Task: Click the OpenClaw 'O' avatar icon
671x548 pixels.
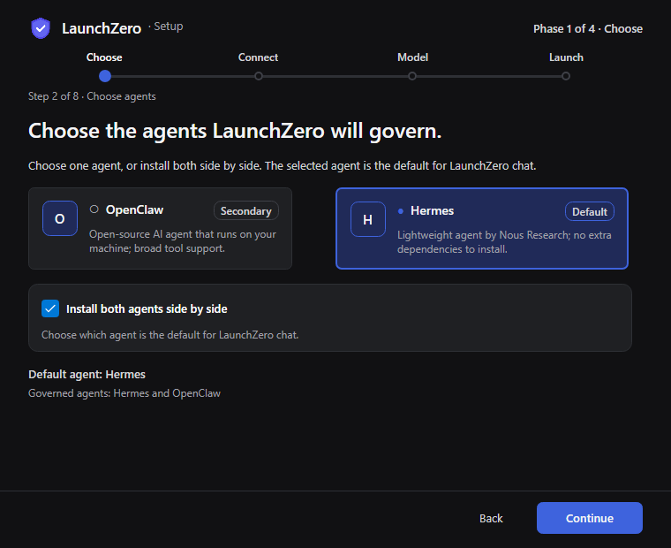Action: tap(60, 218)
